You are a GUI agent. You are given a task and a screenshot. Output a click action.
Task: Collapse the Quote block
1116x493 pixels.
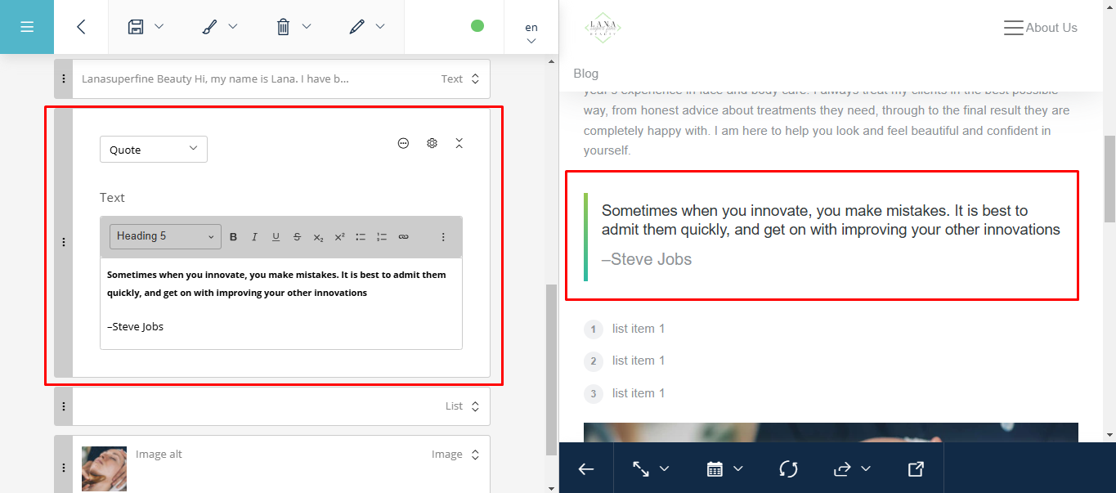[459, 143]
